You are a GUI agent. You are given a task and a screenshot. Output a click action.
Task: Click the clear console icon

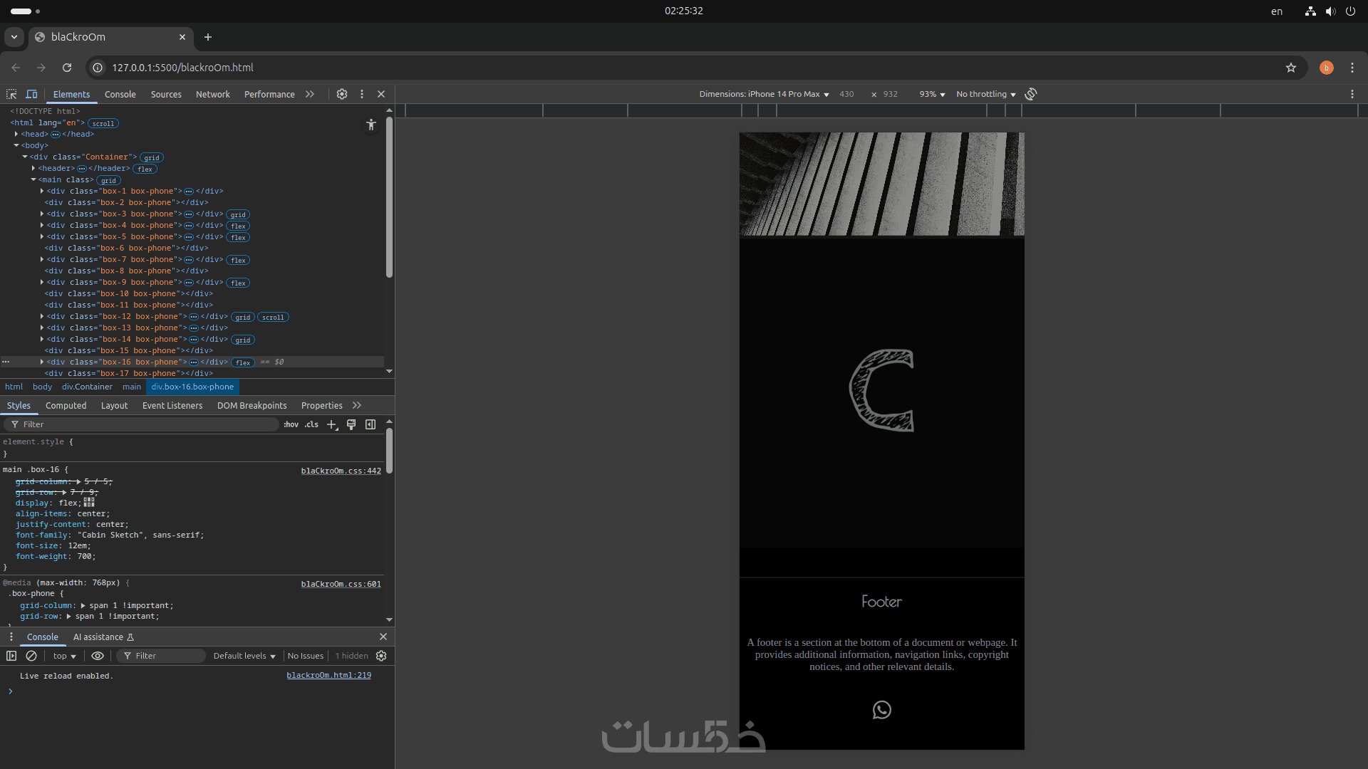pos(31,656)
